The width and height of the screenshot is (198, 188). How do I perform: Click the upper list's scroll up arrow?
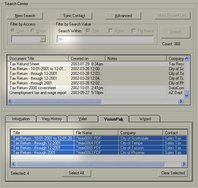pos(187,59)
